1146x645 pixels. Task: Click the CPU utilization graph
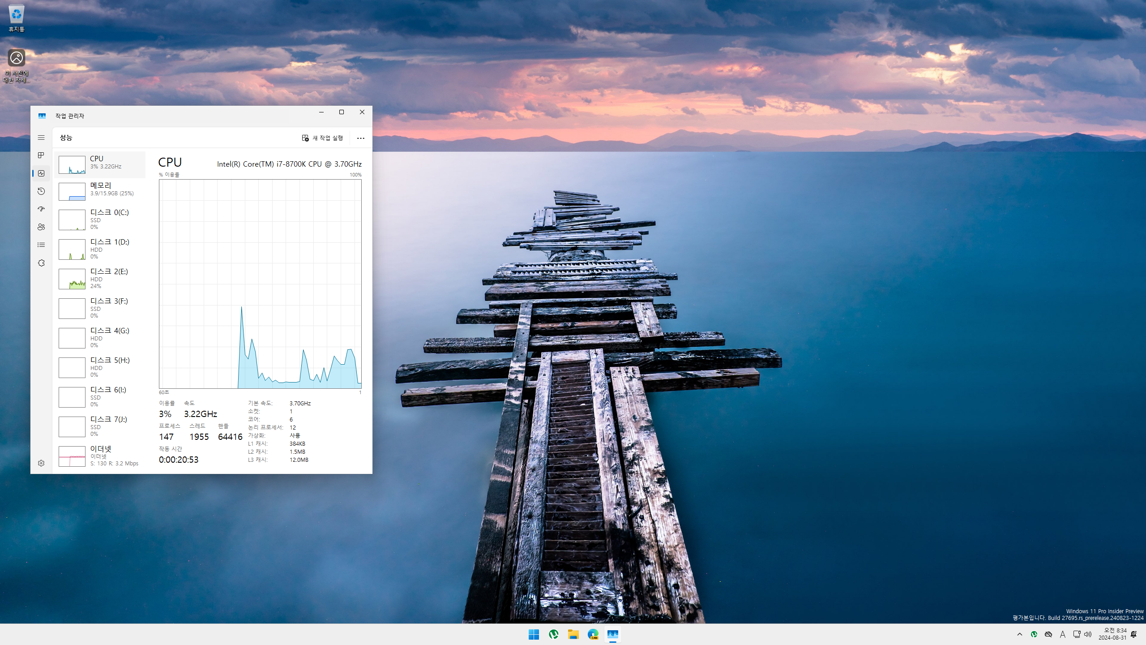260,284
